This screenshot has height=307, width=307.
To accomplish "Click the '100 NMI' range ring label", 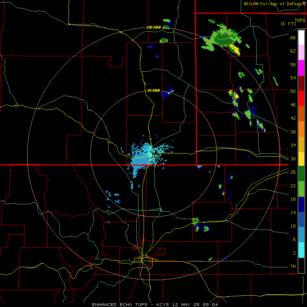I will coord(154,27).
